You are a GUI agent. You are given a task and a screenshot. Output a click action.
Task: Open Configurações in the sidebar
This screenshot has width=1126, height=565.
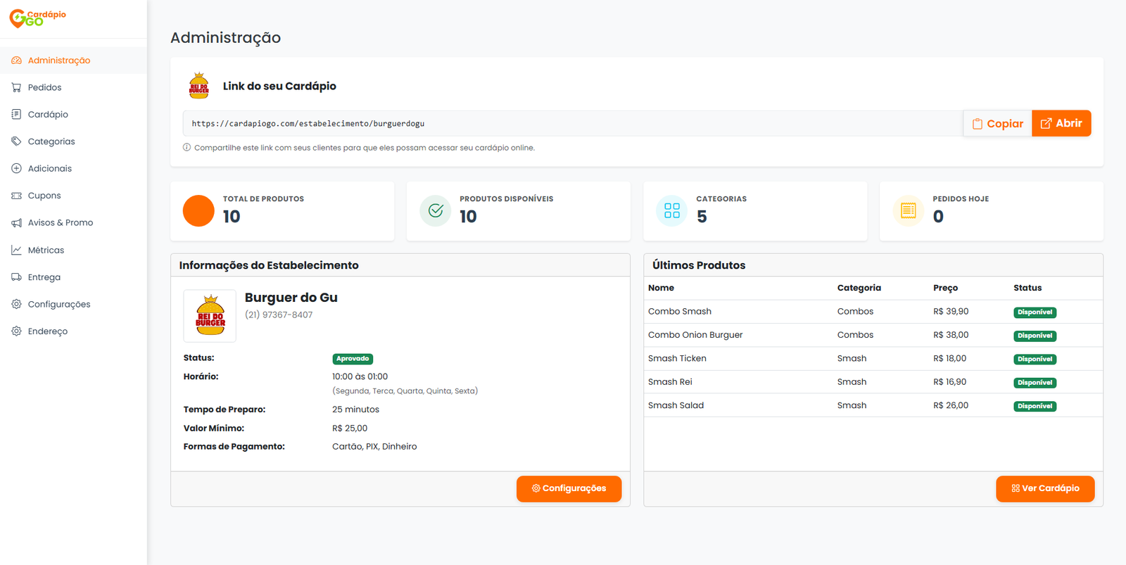coord(59,304)
